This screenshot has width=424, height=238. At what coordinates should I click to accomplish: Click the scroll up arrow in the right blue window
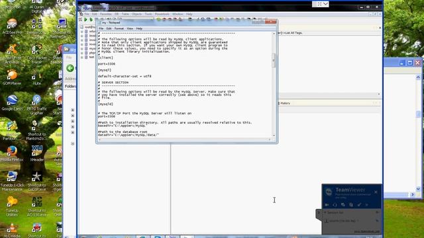(x=418, y=77)
